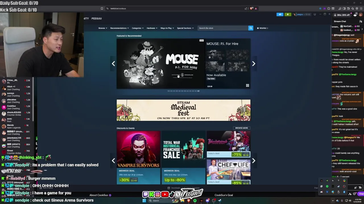Click the Windows platform icon on MOUSE capsule
Screen dimensions: 364x204
pos(247,86)
